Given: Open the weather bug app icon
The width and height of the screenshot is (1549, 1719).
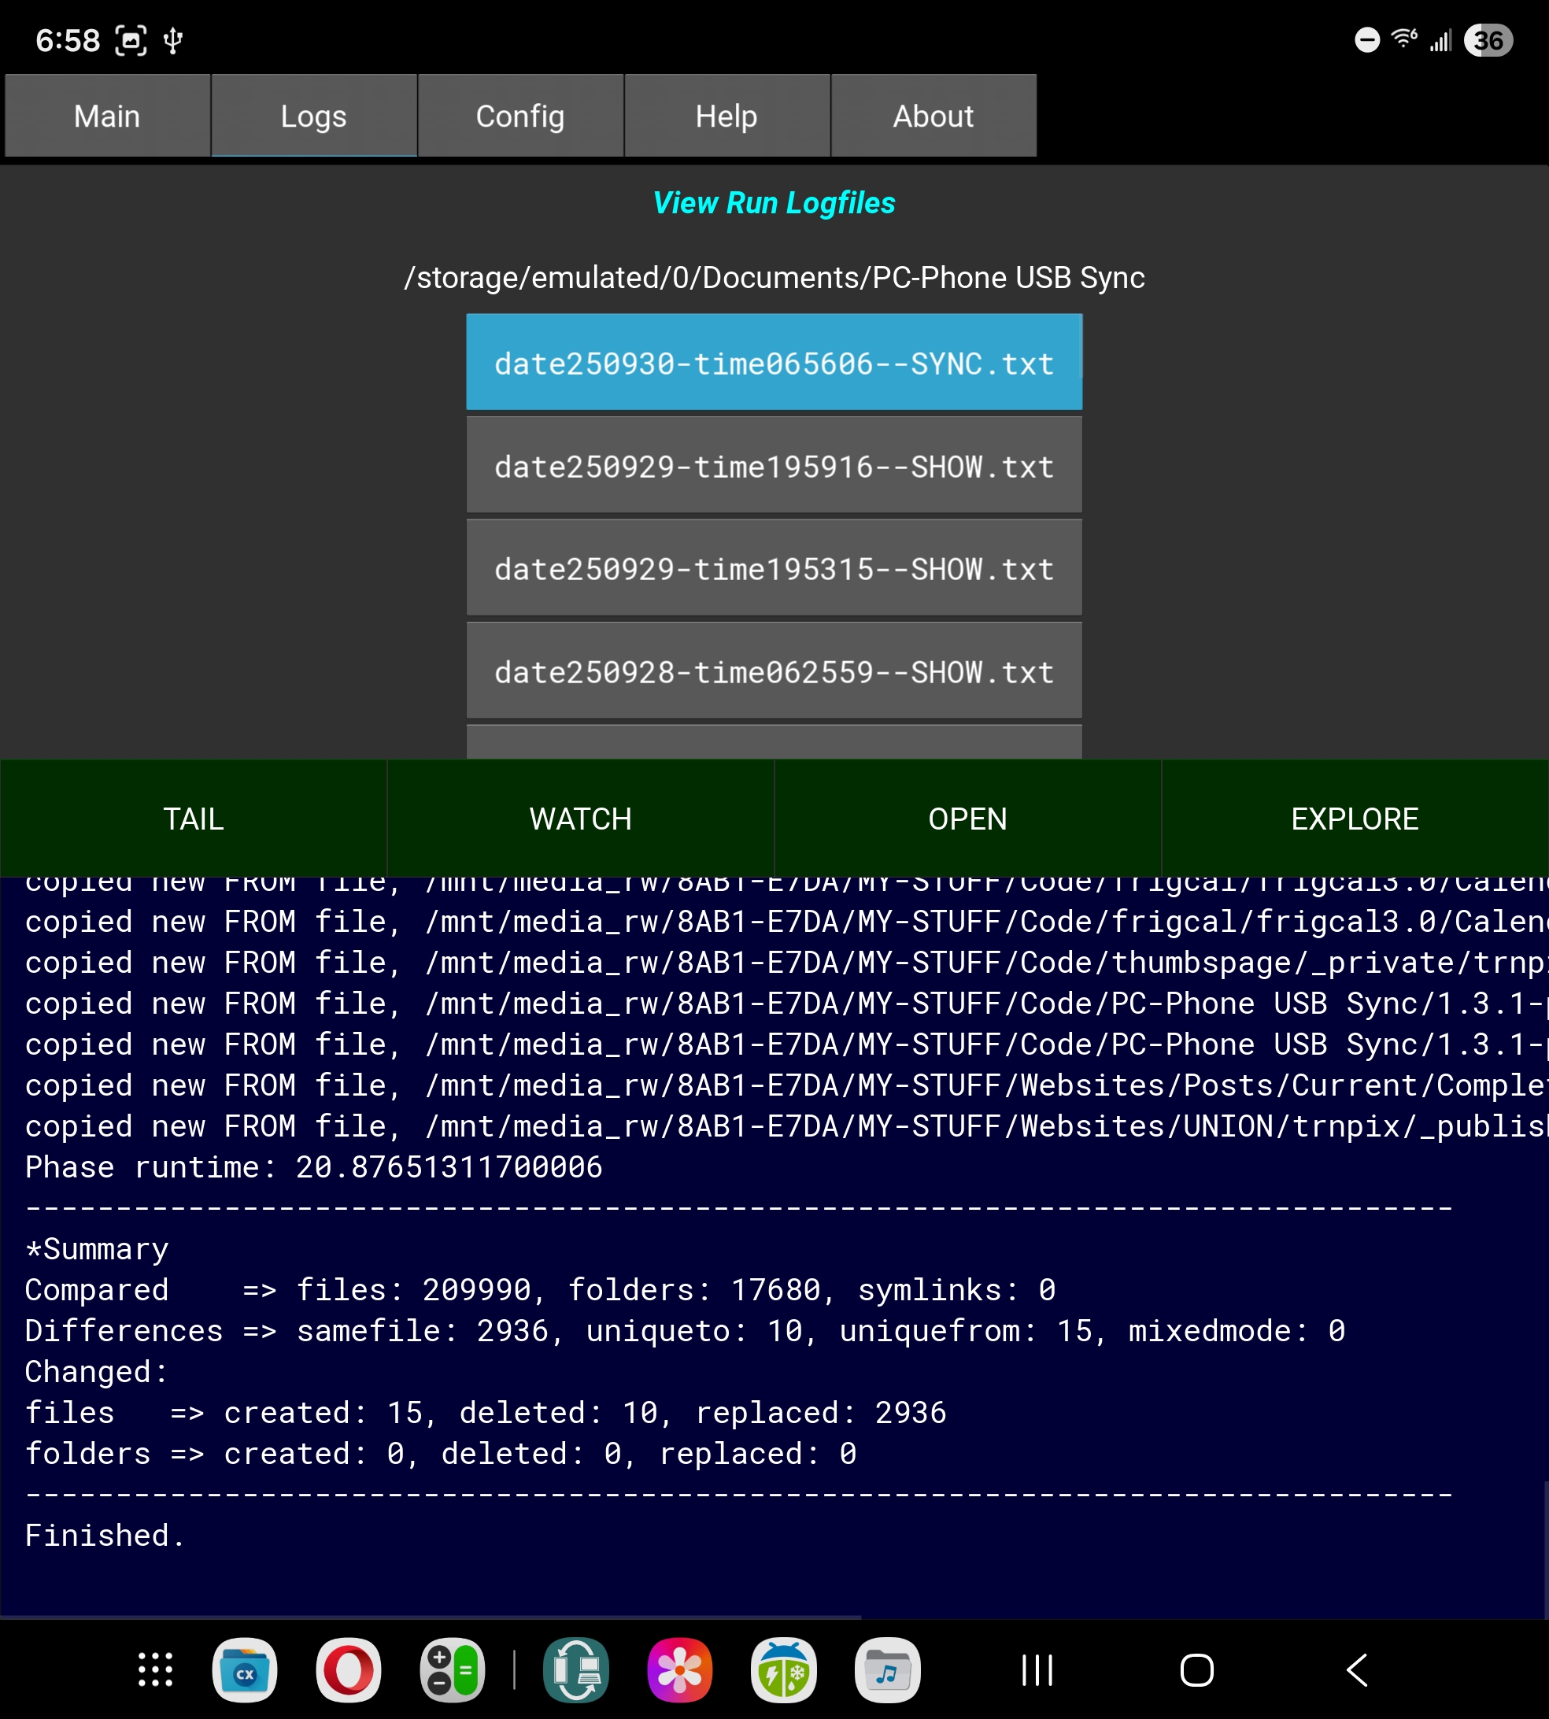Looking at the screenshot, I should (x=783, y=1669).
